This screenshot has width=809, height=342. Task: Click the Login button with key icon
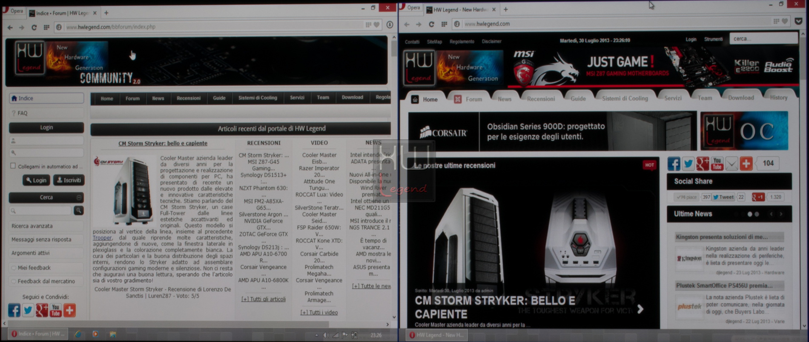pyautogui.click(x=36, y=180)
